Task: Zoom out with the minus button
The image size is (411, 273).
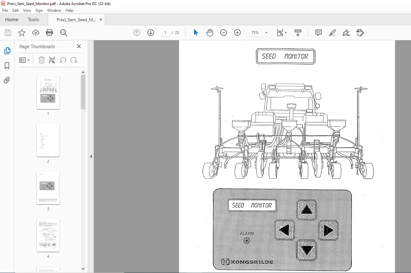Action: click(x=224, y=33)
